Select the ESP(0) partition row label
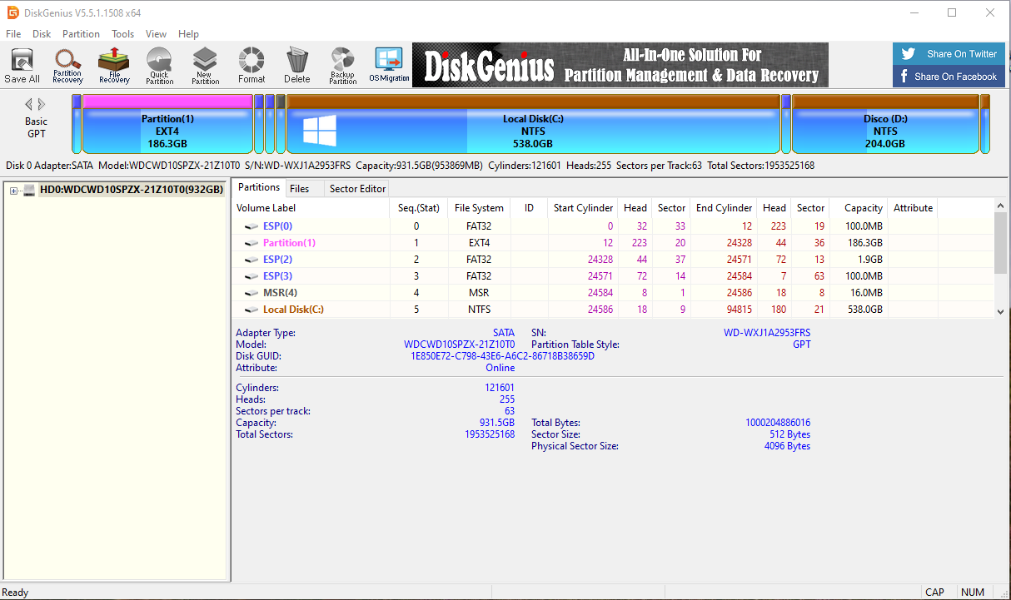Viewport: 1011px width, 600px height. click(277, 226)
